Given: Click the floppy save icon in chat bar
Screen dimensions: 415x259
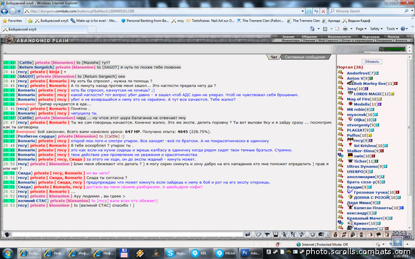Looking at the screenshot, I should pos(275,234).
